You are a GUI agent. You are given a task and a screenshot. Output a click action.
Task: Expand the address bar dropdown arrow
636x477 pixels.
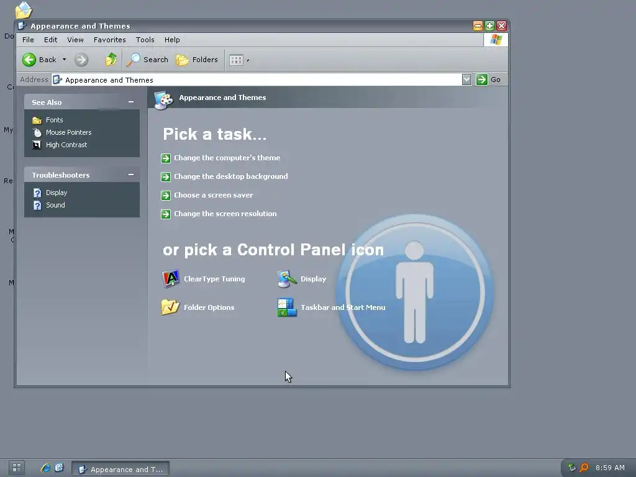pos(466,79)
